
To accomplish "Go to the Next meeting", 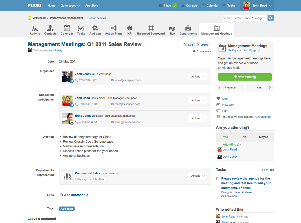I will tap(260, 88).
